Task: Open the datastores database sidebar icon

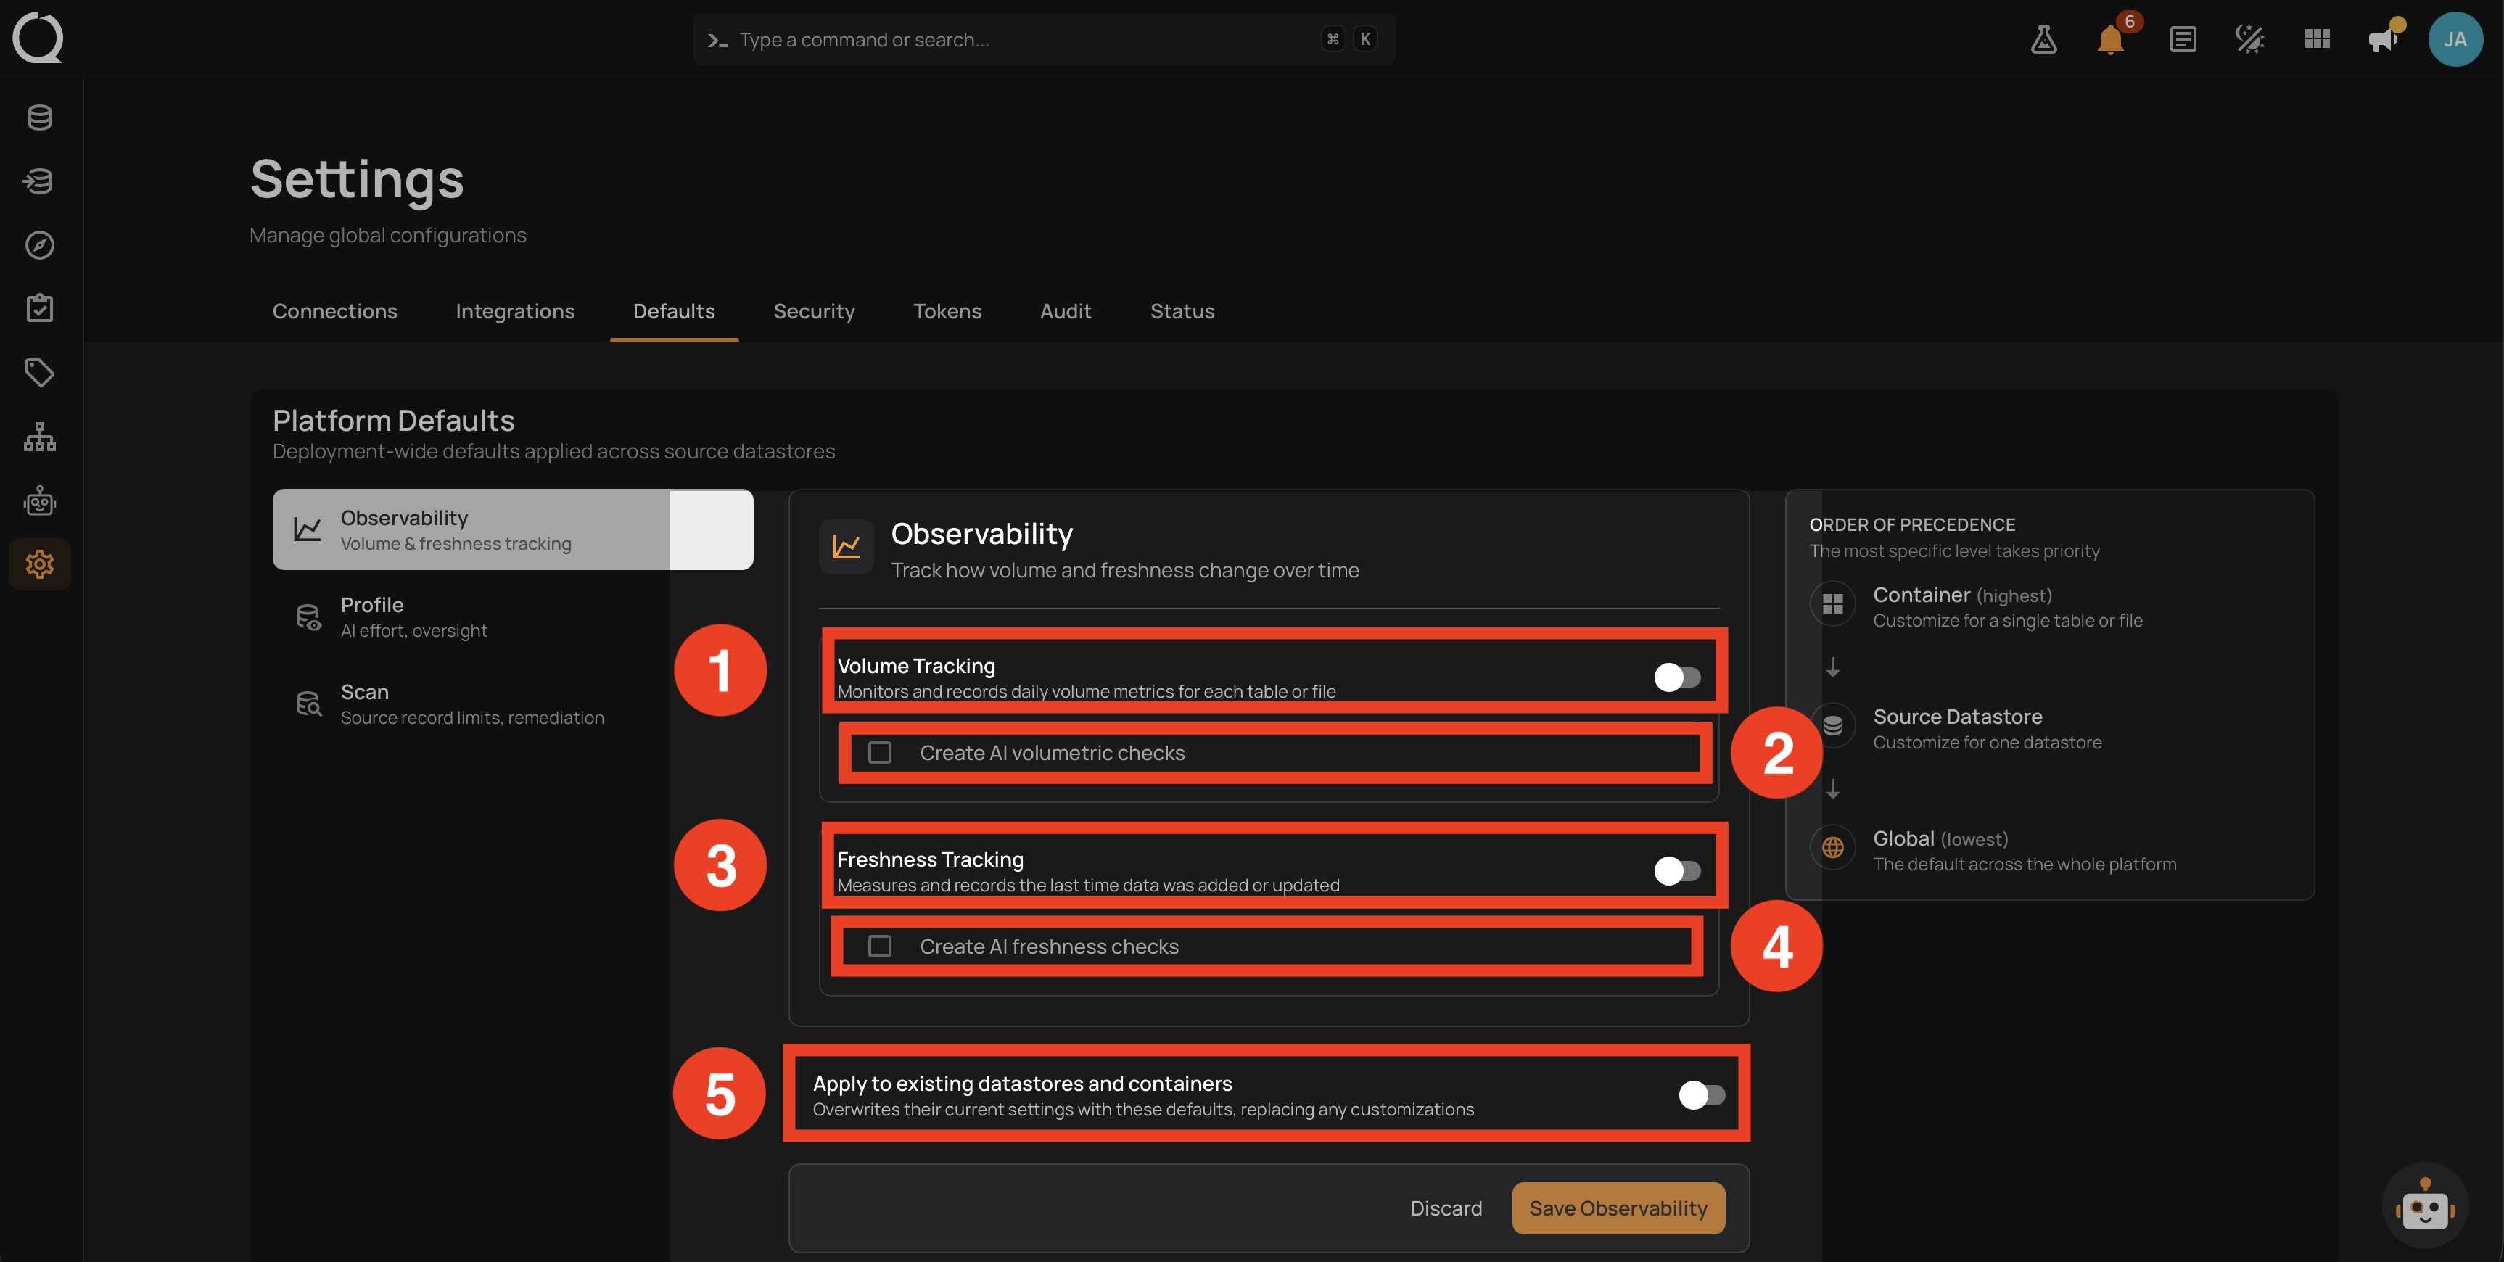Action: pyautogui.click(x=40, y=117)
